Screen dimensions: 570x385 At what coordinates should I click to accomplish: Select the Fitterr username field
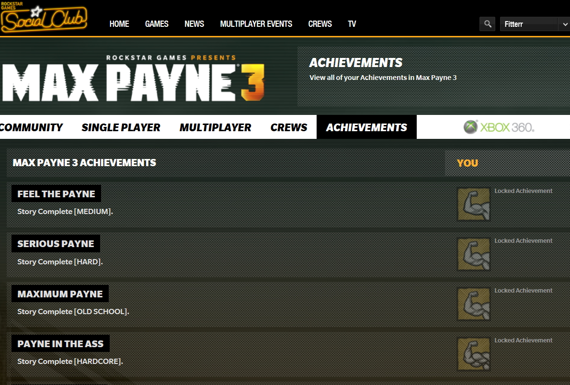pos(529,24)
